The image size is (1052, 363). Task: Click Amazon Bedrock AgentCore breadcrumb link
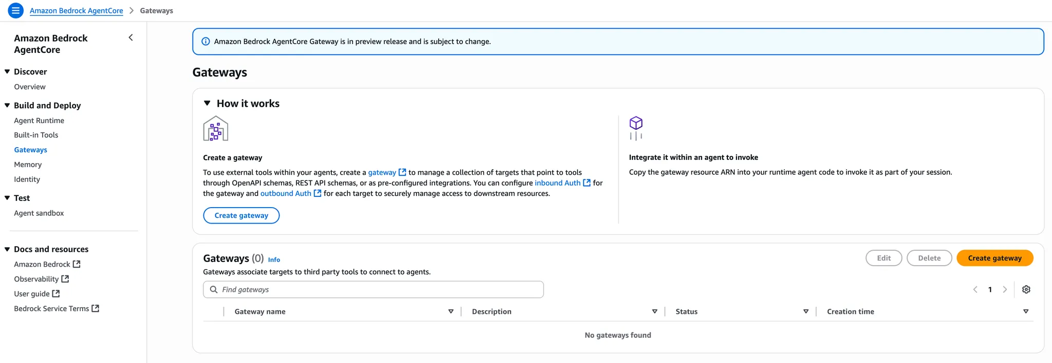click(x=77, y=11)
